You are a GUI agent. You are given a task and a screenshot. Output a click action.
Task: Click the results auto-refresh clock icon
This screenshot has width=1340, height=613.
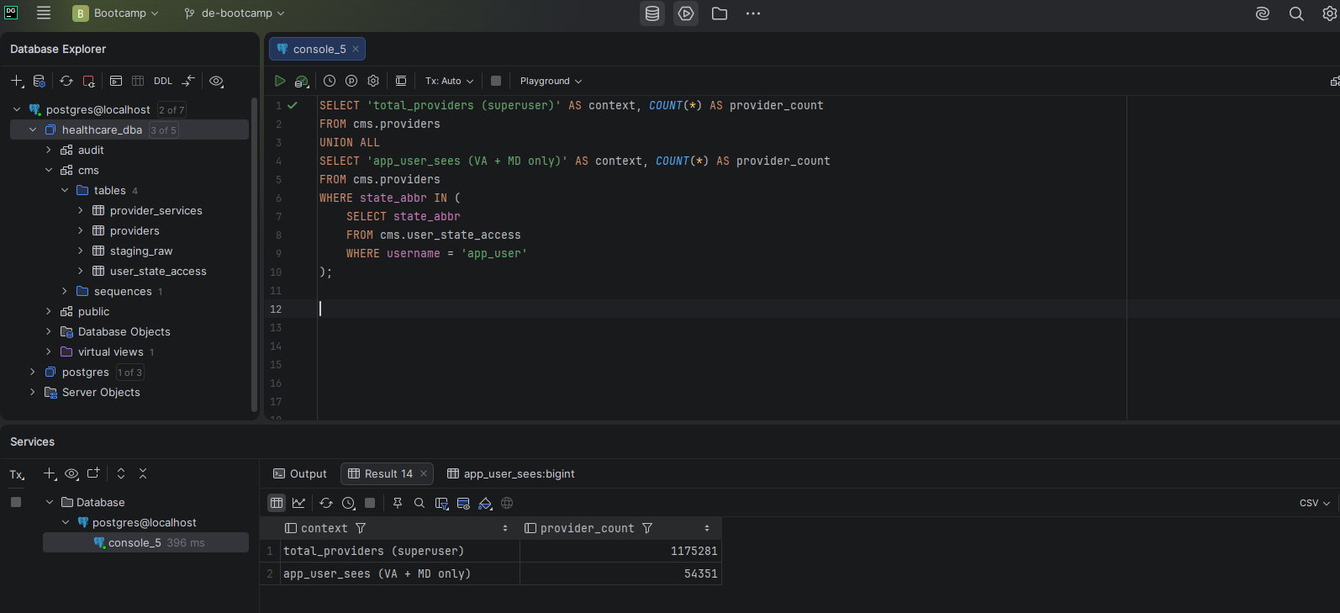tap(348, 503)
